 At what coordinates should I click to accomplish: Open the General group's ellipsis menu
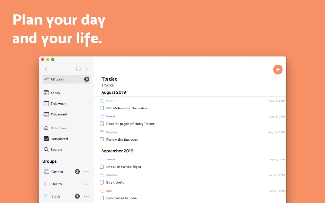[86, 172]
